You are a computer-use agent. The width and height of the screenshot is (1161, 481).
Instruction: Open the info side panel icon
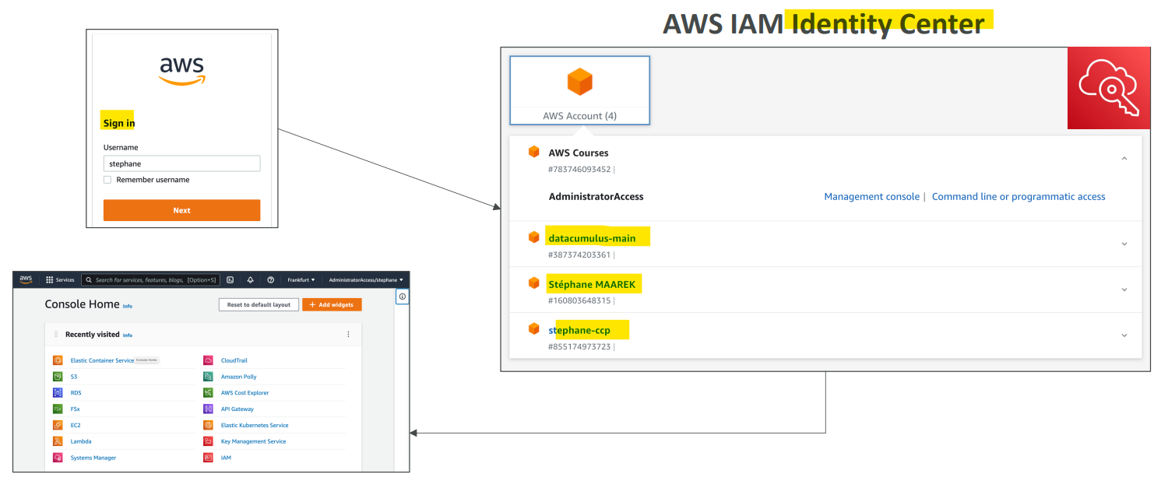[x=403, y=297]
